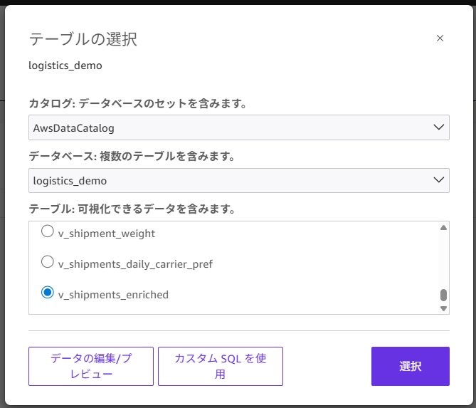The image size is (476, 408).
Task: Click the データの編集/プレビュー button
Action: point(91,367)
